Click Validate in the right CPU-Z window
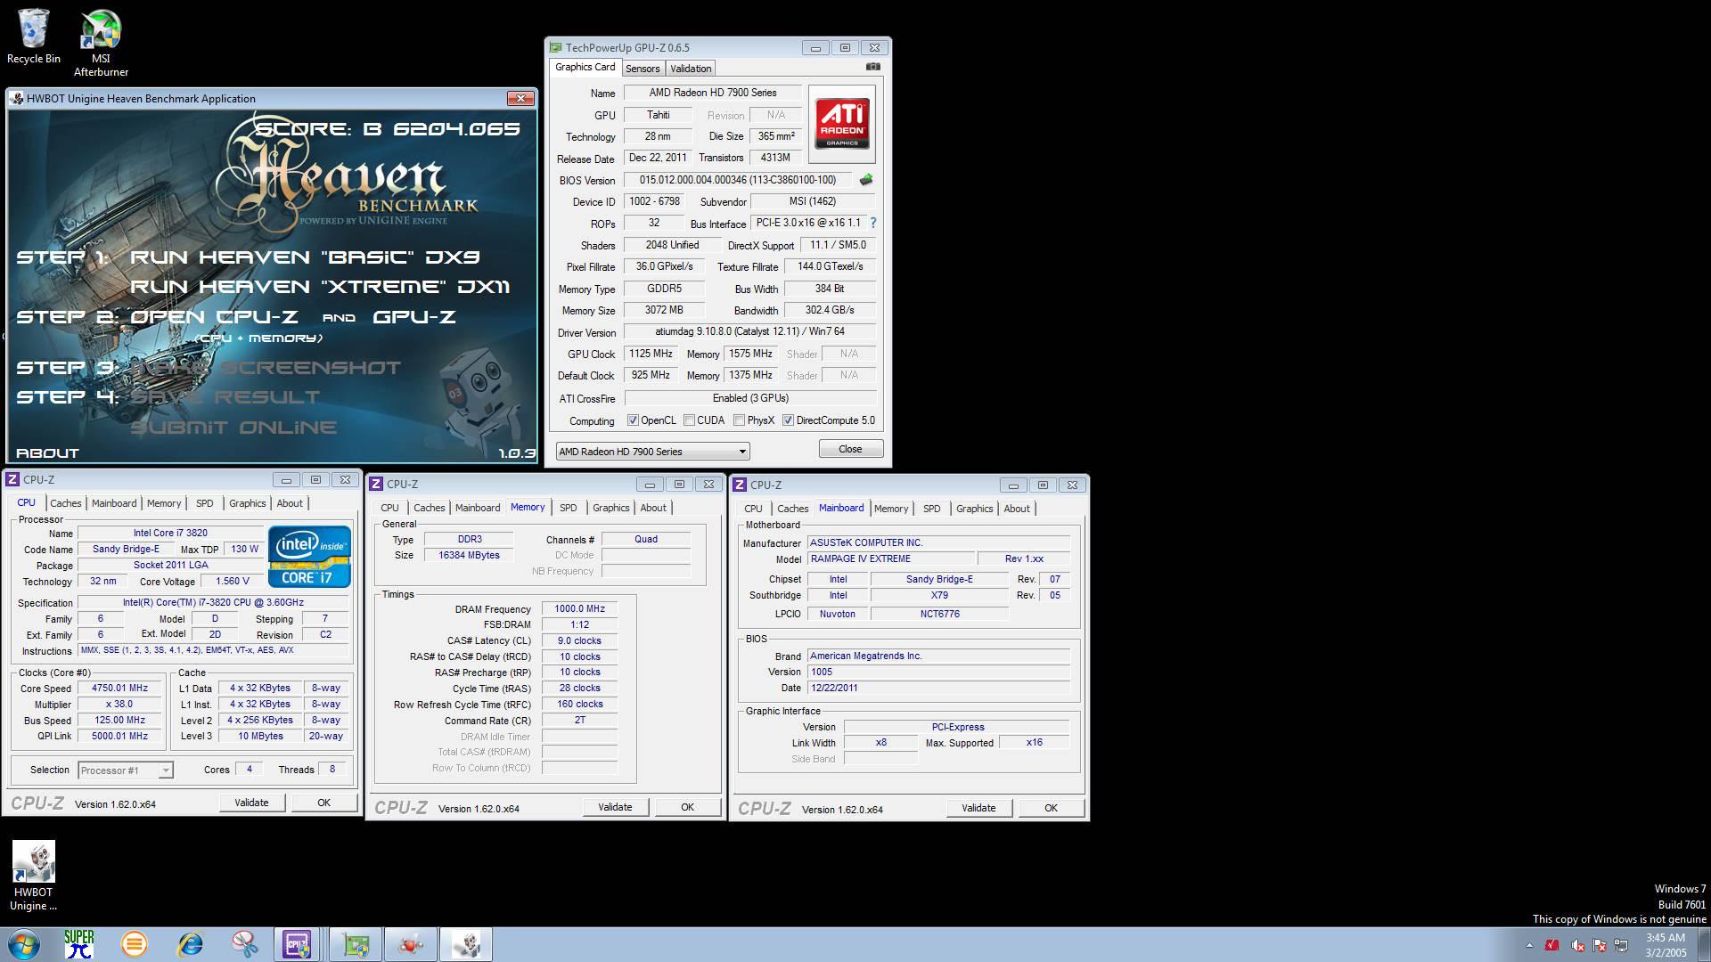The image size is (1711, 962). 978,808
